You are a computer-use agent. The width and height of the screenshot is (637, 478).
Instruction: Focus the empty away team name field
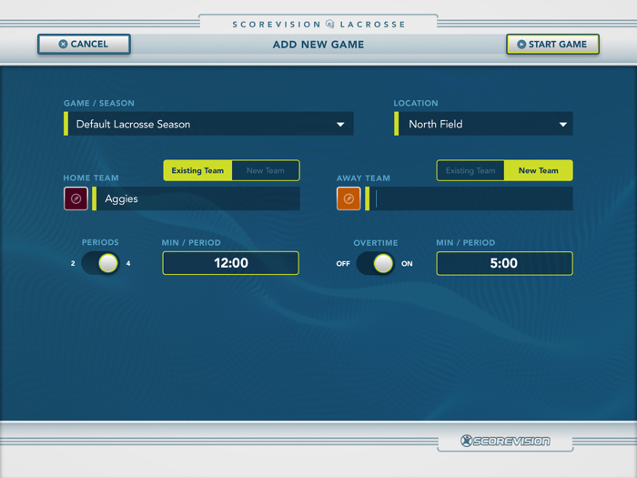(469, 198)
